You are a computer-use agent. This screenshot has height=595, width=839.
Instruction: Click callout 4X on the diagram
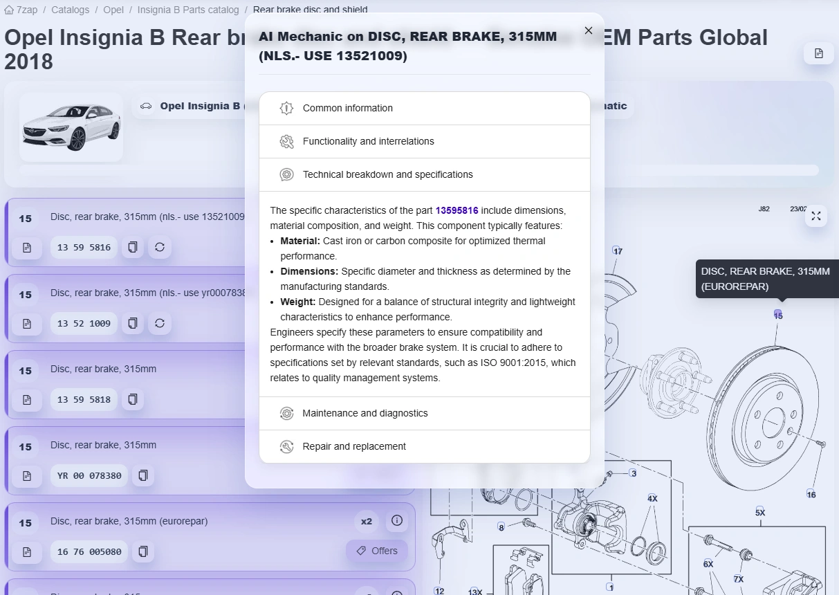pyautogui.click(x=652, y=498)
